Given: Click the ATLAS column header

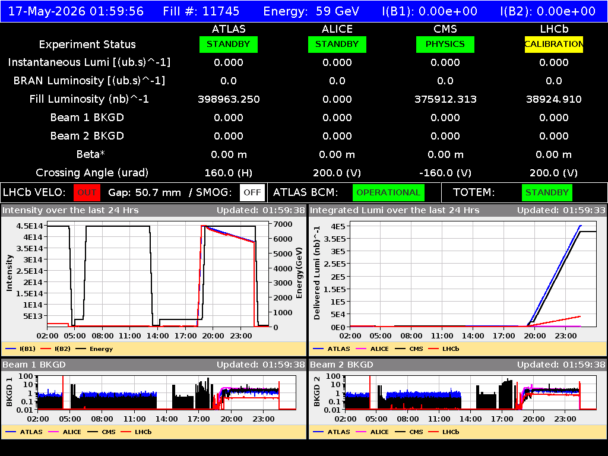Looking at the screenshot, I should point(229,29).
